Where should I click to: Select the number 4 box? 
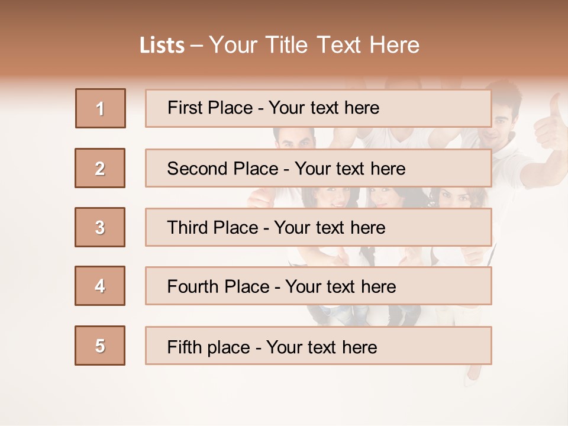(100, 286)
